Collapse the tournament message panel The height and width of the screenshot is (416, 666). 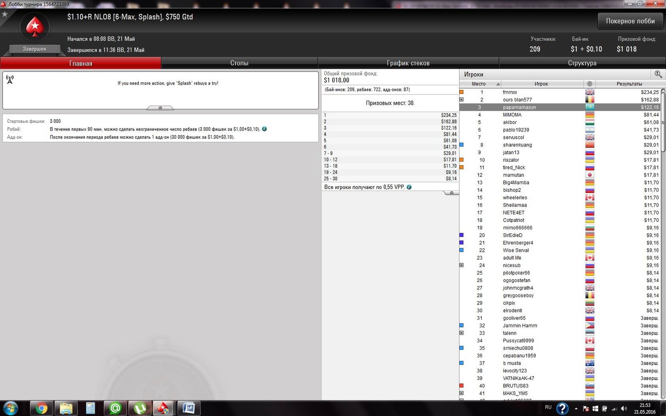click(160, 108)
